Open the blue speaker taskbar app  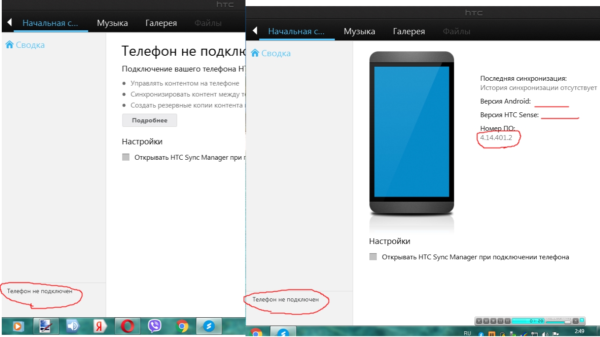[x=72, y=326]
